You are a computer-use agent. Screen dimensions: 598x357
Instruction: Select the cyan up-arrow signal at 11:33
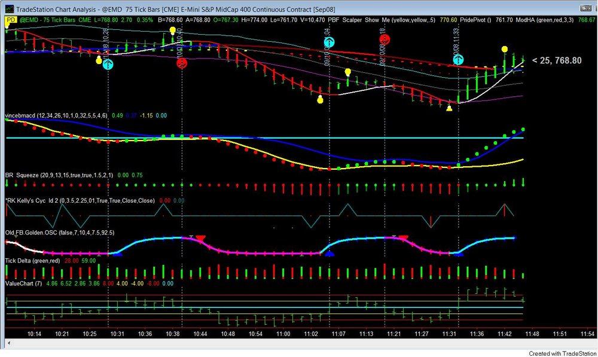(x=458, y=60)
